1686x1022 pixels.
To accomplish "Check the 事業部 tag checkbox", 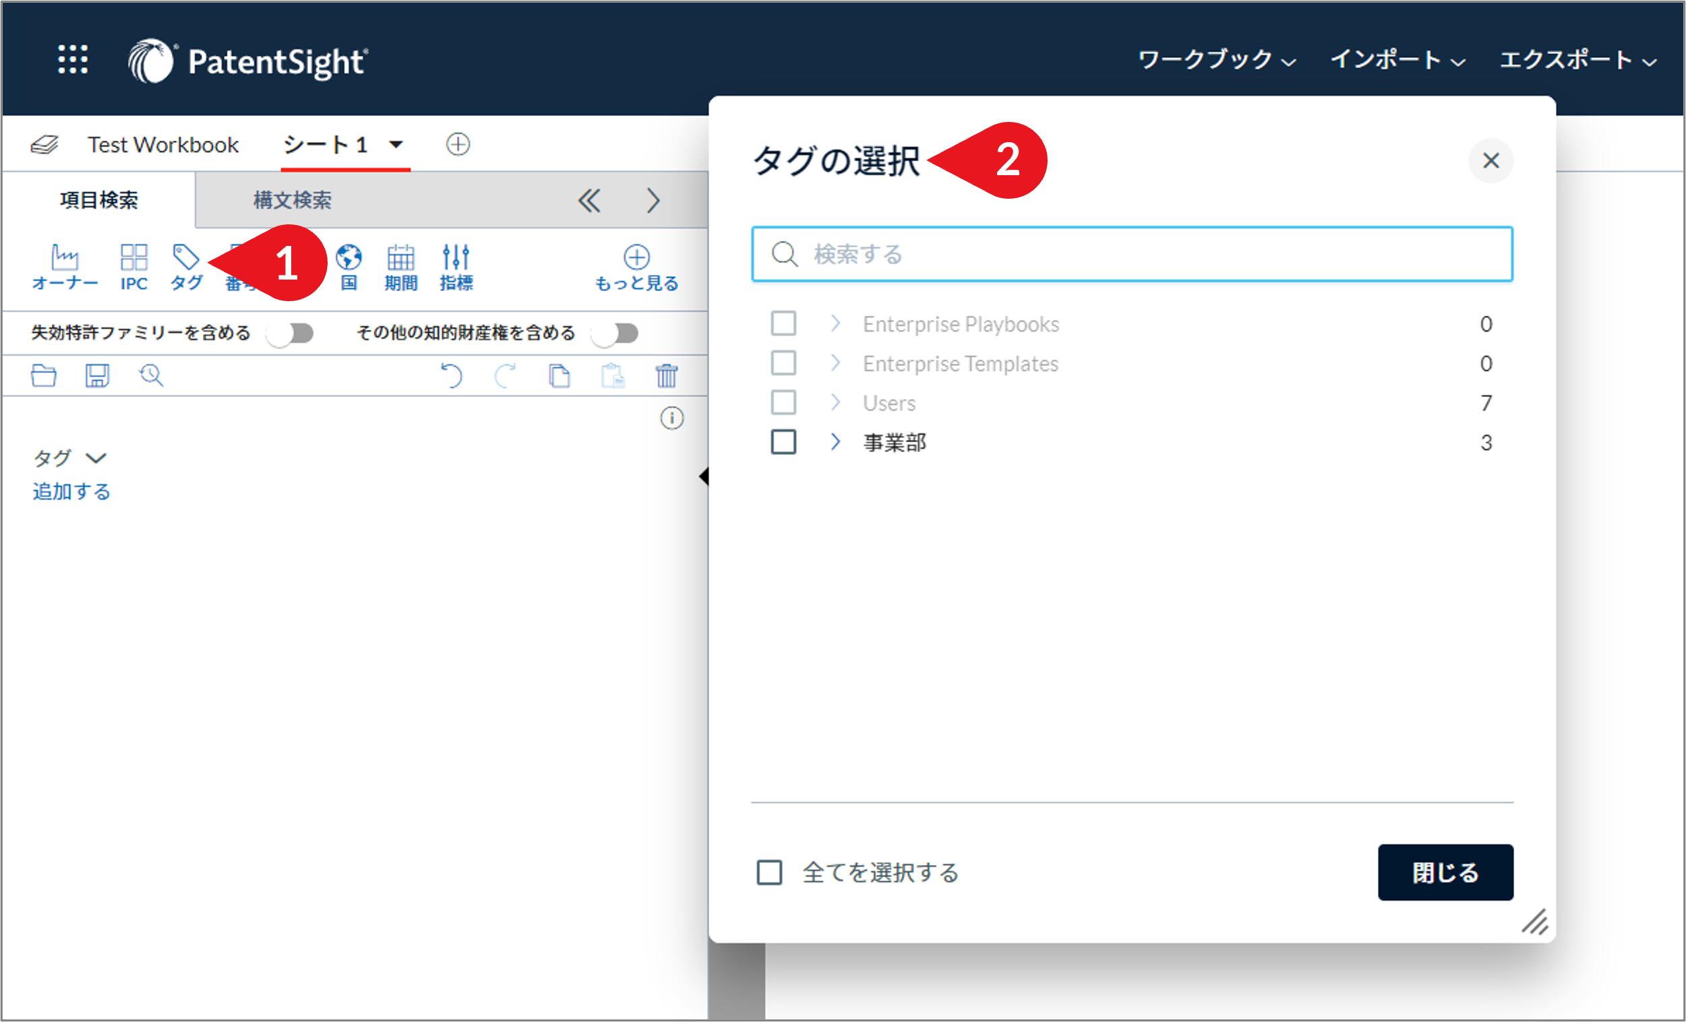I will click(x=783, y=443).
